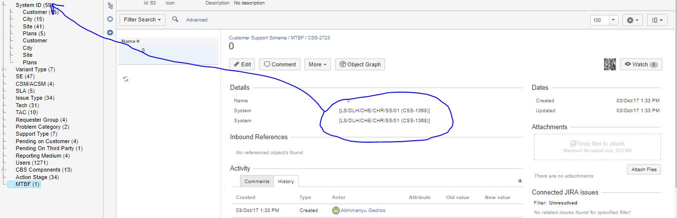This screenshot has height=218, width=677.
Task: Select the Site node without a count
Action: [27, 55]
